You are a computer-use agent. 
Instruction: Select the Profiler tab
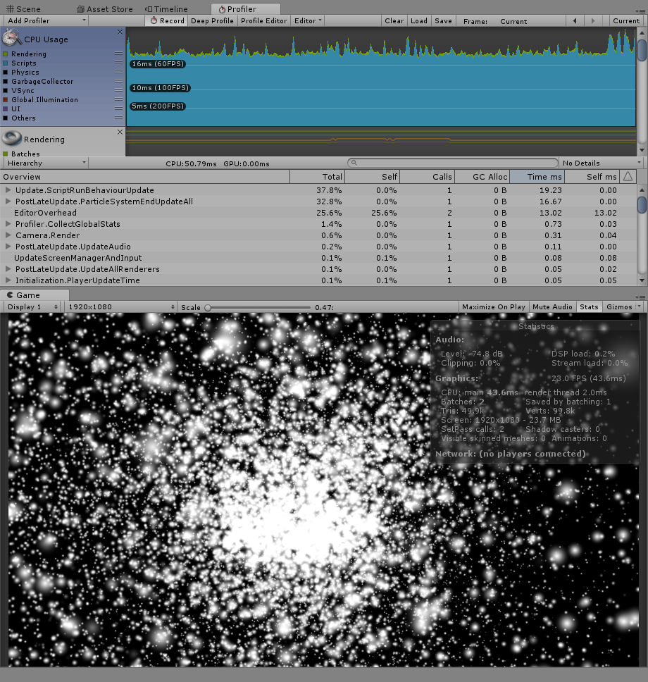246,9
